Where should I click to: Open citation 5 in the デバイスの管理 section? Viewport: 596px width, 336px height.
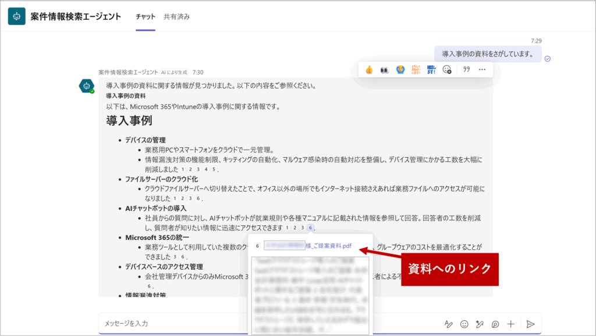coord(214,169)
